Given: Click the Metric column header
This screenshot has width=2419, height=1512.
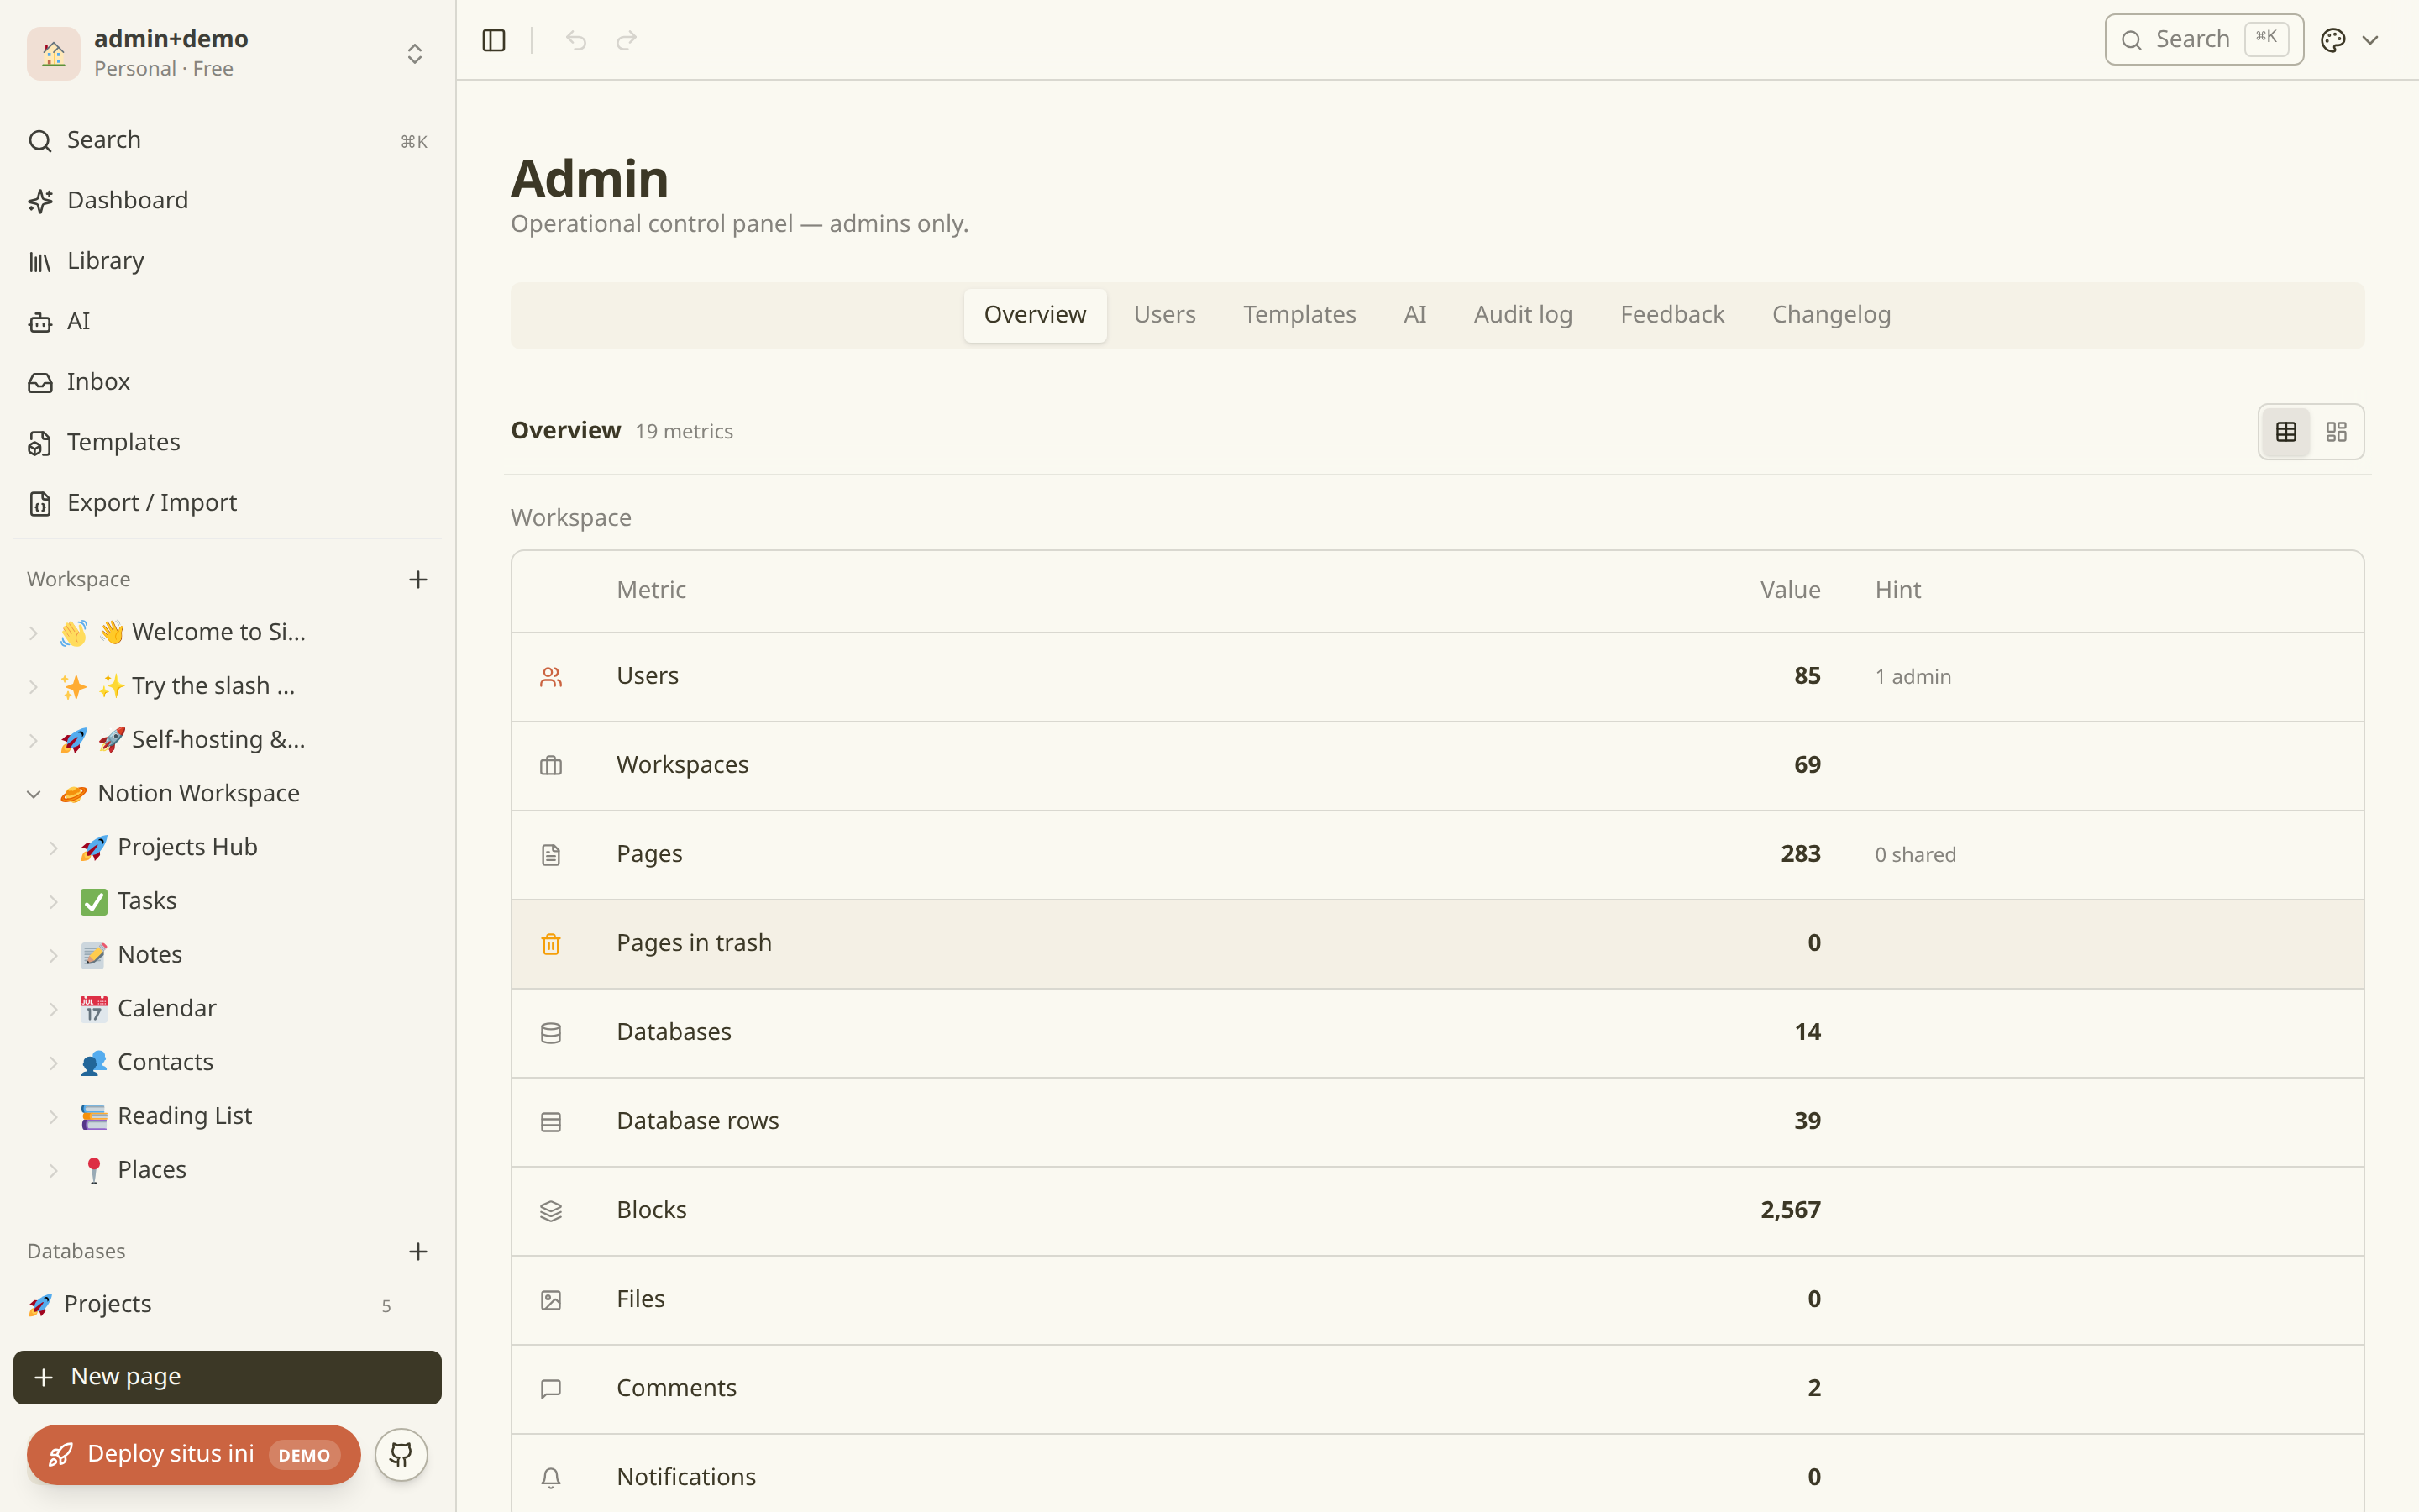Looking at the screenshot, I should click(x=651, y=590).
